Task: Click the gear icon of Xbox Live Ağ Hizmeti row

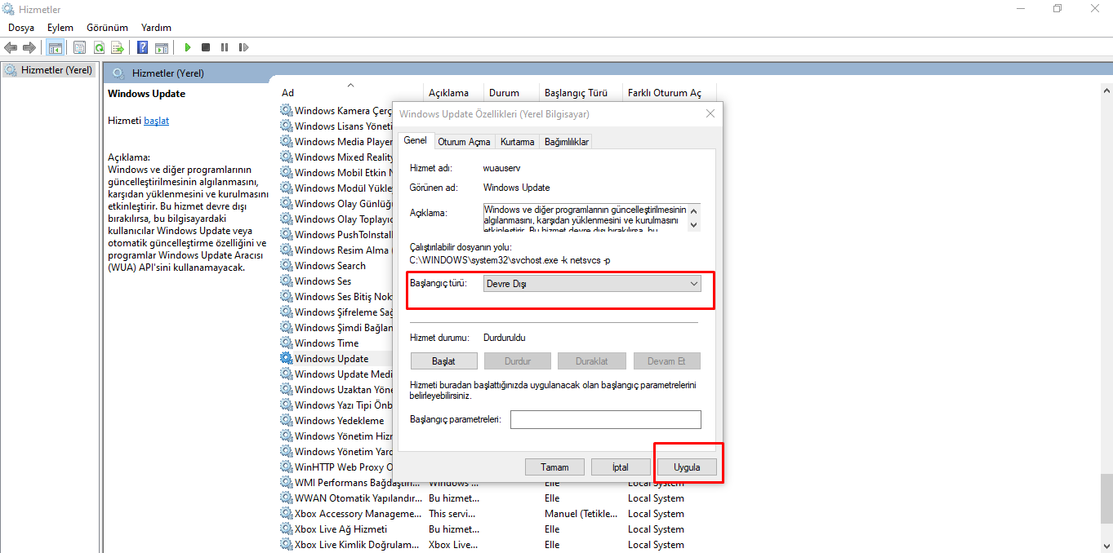Action: 287,529
